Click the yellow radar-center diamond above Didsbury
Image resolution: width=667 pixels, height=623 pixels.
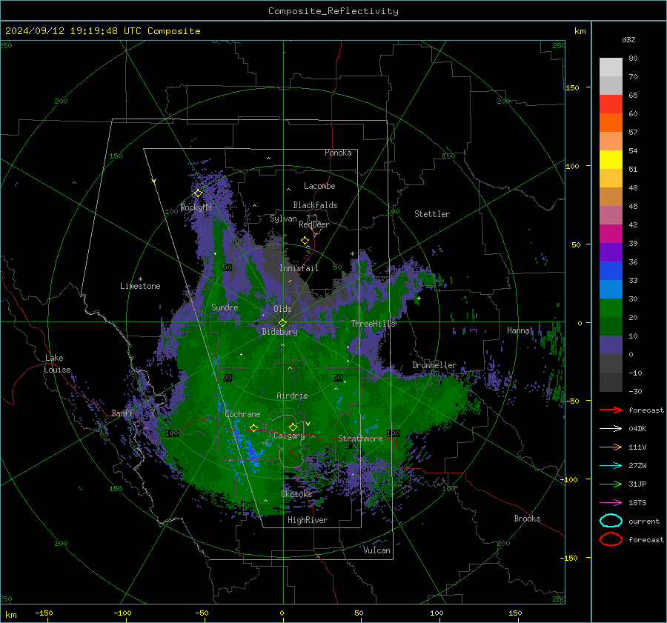pyautogui.click(x=283, y=322)
